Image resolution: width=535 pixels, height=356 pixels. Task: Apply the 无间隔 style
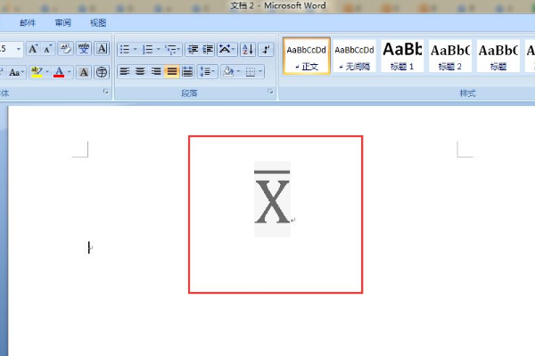pyautogui.click(x=355, y=56)
